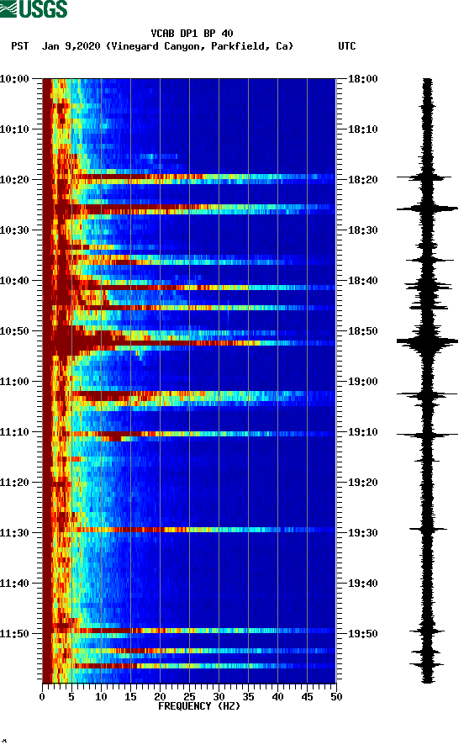Viewport: 464px width, 750px height.
Task: Click the '45' frequency axis tick label
Action: pyautogui.click(x=307, y=696)
